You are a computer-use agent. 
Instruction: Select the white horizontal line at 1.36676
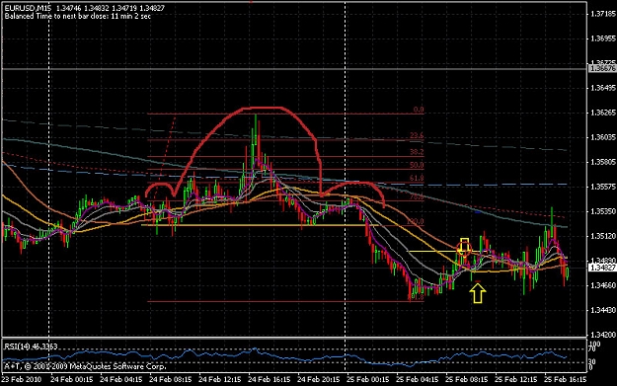[x=294, y=69]
